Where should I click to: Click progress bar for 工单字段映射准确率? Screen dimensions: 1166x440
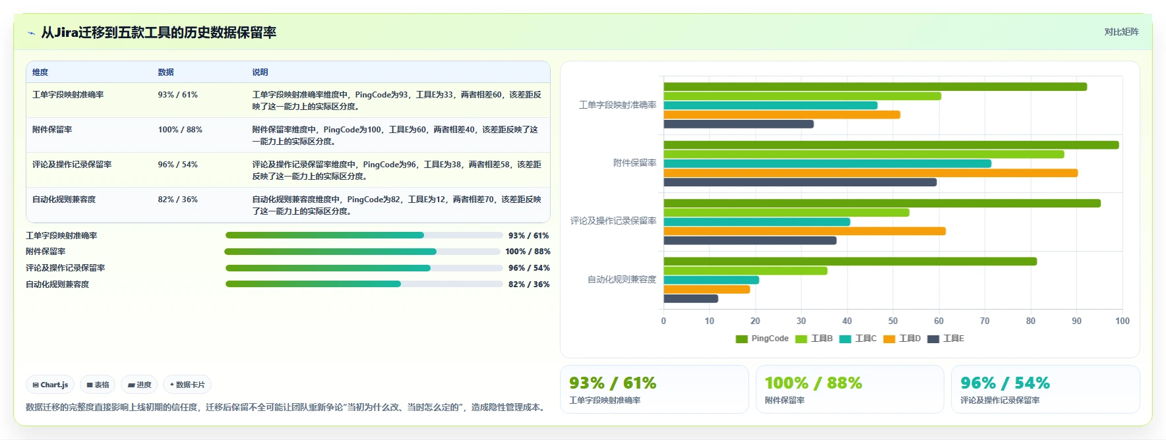[x=364, y=235]
